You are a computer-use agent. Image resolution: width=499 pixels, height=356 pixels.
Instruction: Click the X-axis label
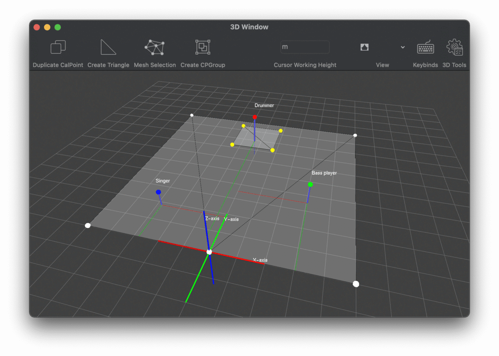(x=260, y=260)
